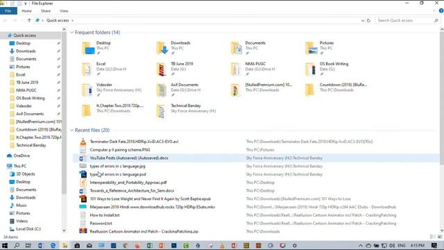
Task: Open the Documents frequent folder icon
Action: [x=237, y=48]
